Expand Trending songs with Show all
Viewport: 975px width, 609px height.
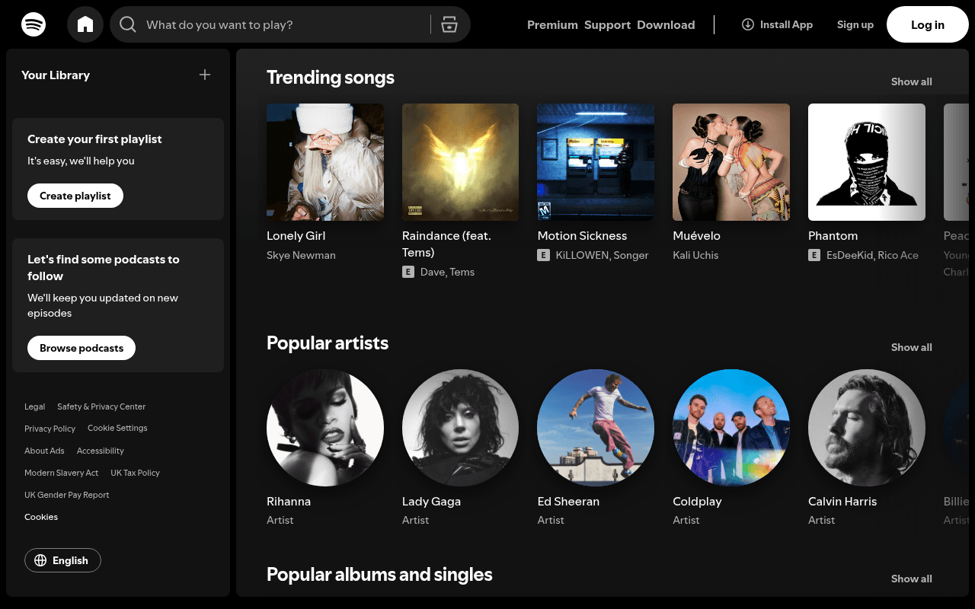point(911,81)
